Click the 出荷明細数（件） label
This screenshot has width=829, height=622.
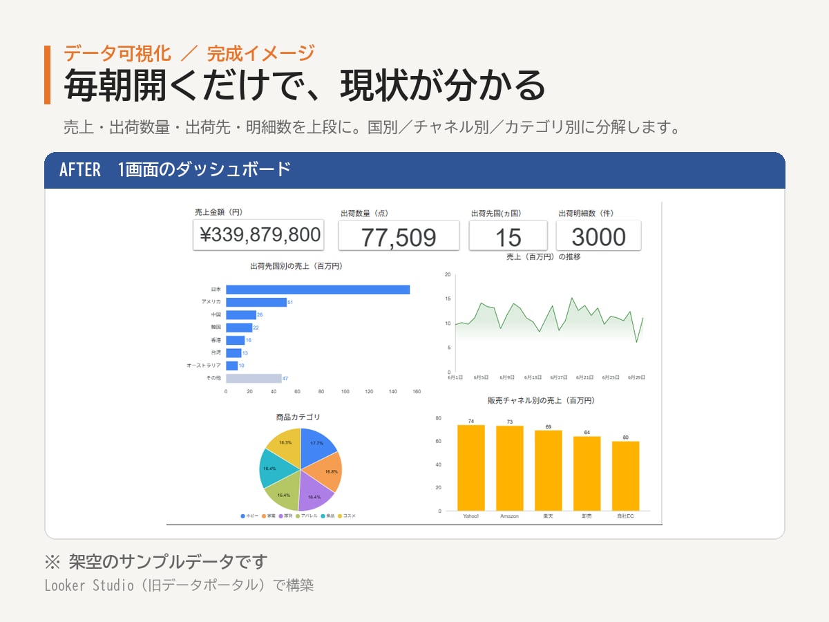pos(587,214)
